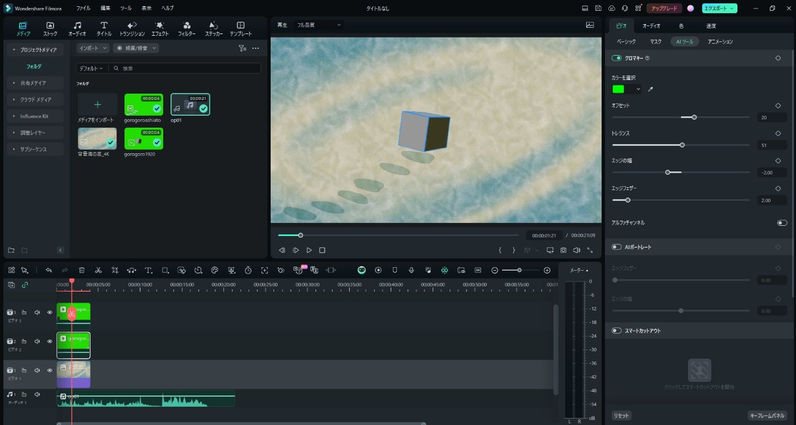Image resolution: width=796 pixels, height=425 pixels.
Task: Select the crop tool in timeline toolbar
Action: pos(115,271)
